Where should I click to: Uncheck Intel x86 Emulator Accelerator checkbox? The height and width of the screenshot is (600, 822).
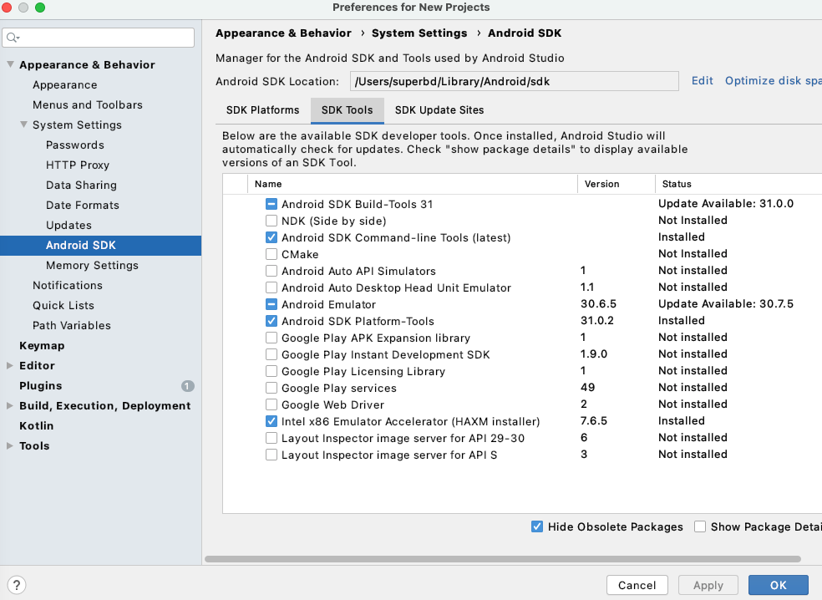pos(271,421)
